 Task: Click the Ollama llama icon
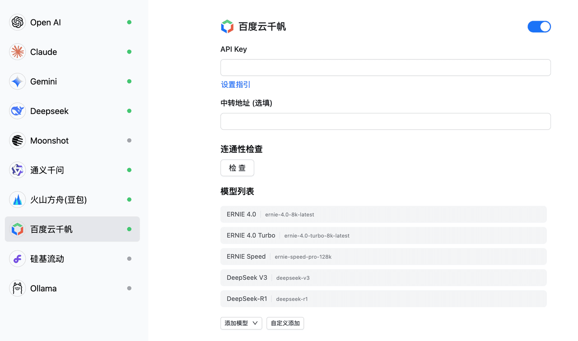(x=18, y=288)
